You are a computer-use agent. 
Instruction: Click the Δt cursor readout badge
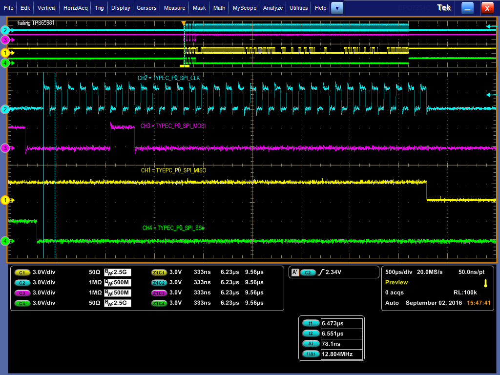tap(310, 344)
